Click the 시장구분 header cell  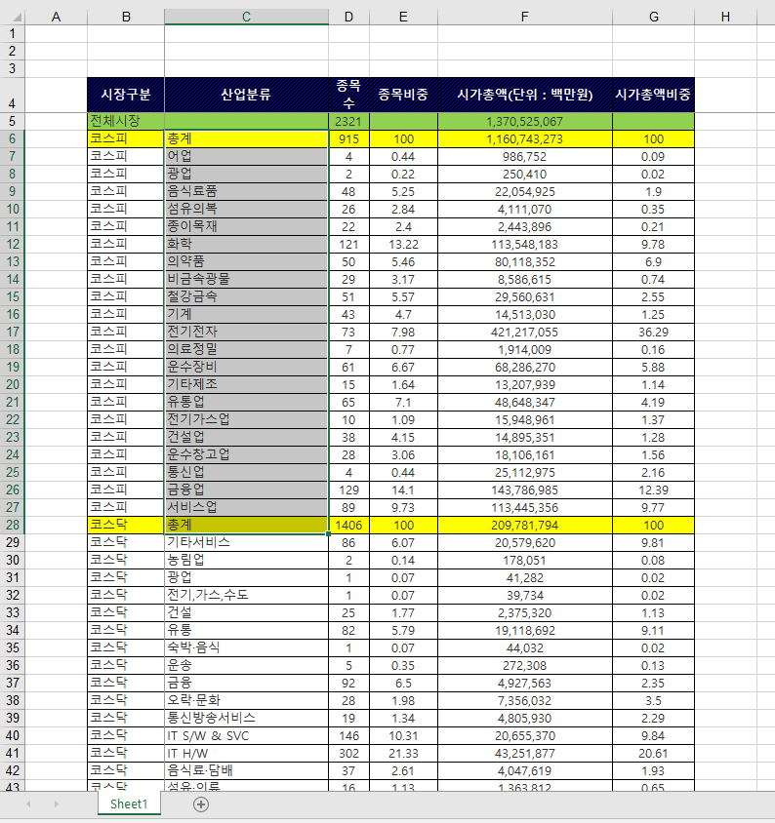(x=126, y=95)
